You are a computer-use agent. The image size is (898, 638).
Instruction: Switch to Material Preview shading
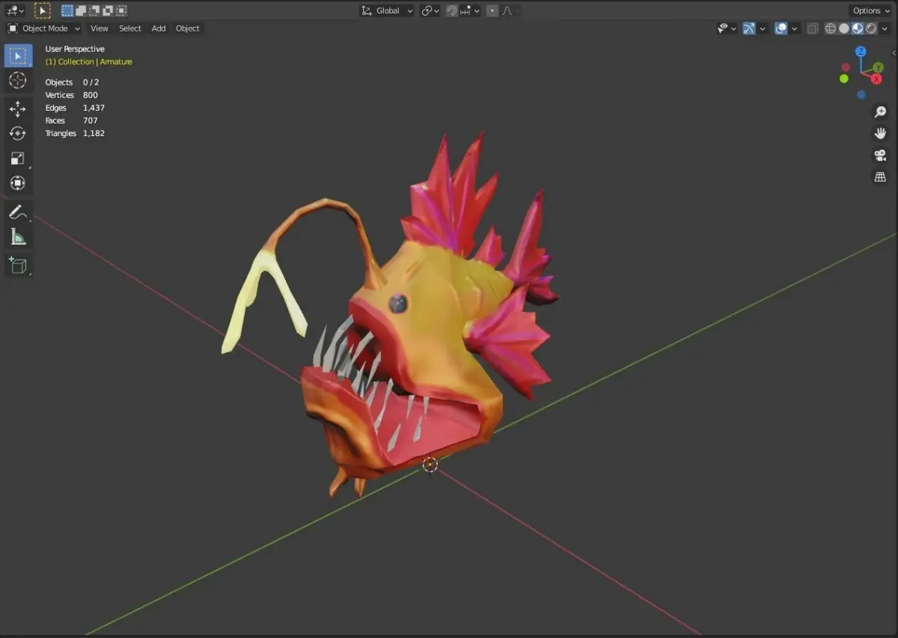(858, 28)
